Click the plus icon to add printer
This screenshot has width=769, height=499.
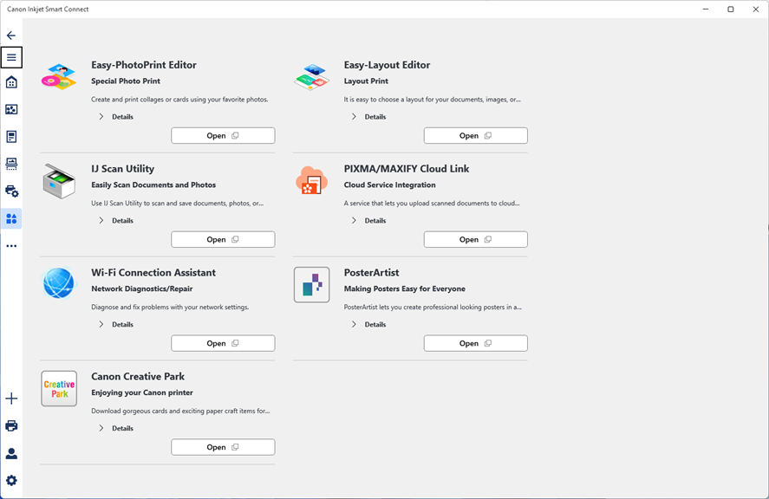point(11,399)
